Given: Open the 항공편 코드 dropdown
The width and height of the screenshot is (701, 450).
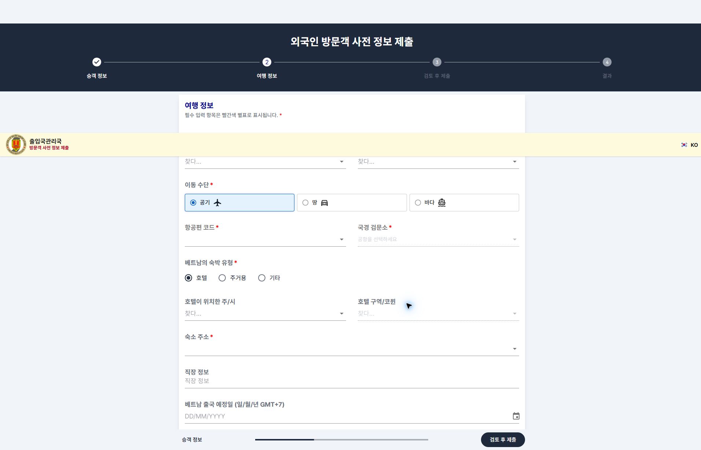Looking at the screenshot, I should pyautogui.click(x=265, y=239).
